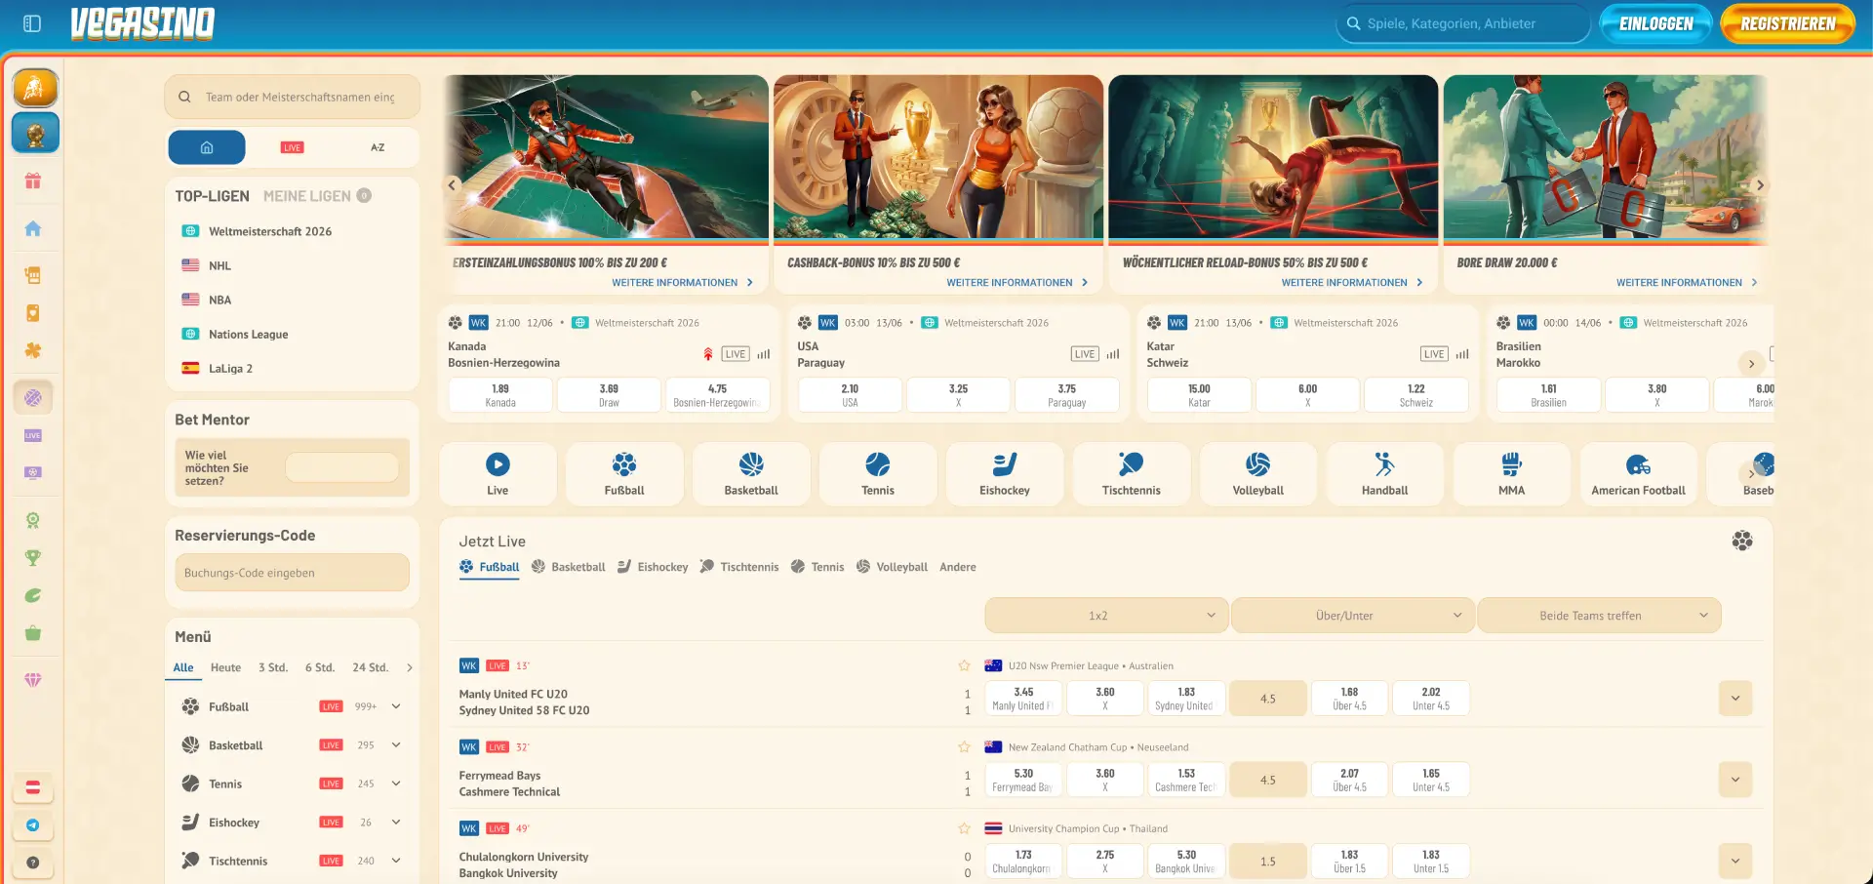The width and height of the screenshot is (1873, 884).
Task: Bet on Kanada at odds 1.89
Action: 500,395
